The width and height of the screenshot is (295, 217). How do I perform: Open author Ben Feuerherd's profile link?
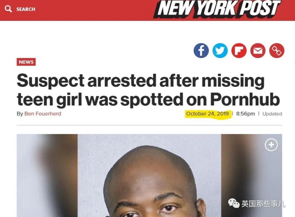(43, 114)
